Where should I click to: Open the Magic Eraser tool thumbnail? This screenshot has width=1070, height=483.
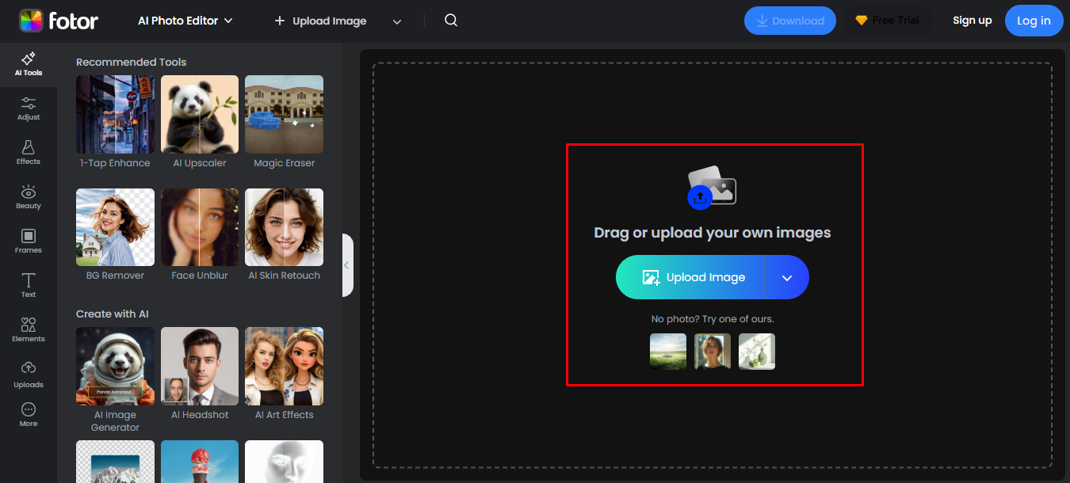point(284,115)
